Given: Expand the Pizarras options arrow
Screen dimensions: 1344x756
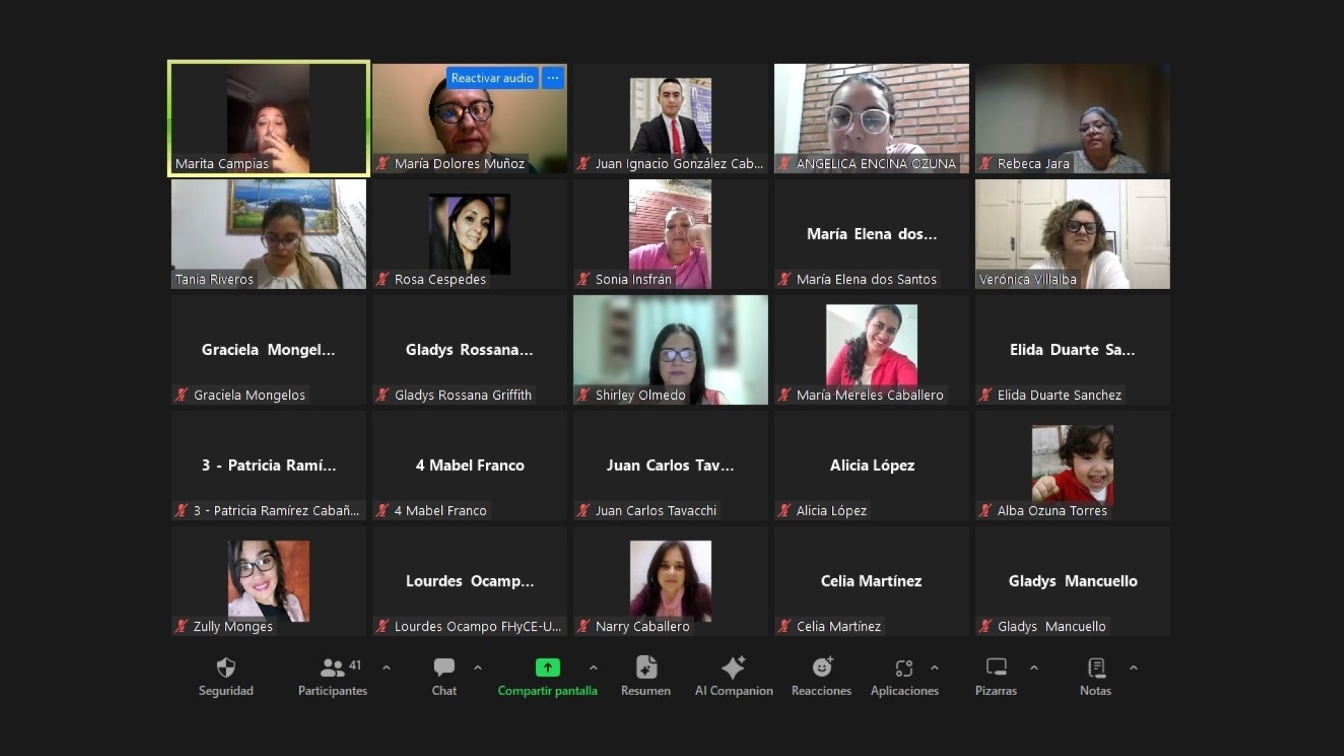Looking at the screenshot, I should [x=1034, y=668].
